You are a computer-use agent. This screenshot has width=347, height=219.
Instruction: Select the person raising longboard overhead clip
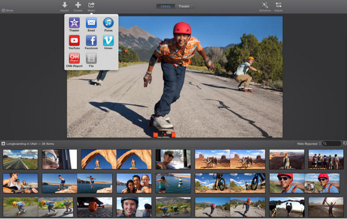tap(326, 207)
